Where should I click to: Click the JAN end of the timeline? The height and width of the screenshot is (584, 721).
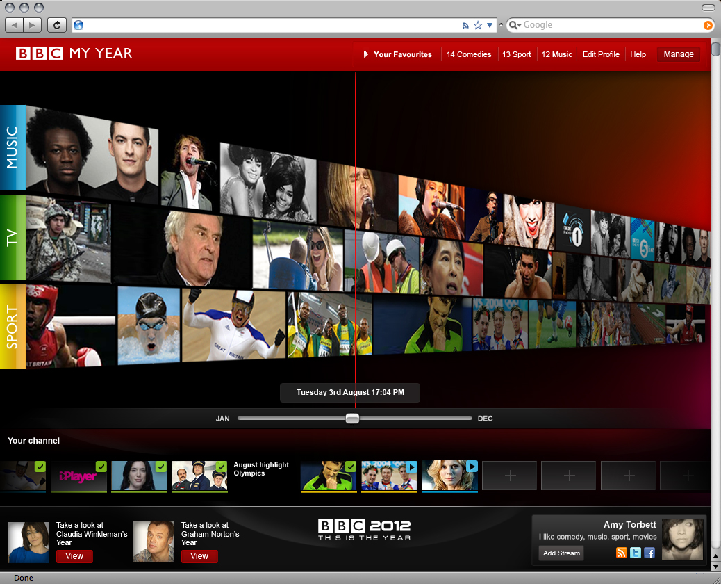coord(222,419)
